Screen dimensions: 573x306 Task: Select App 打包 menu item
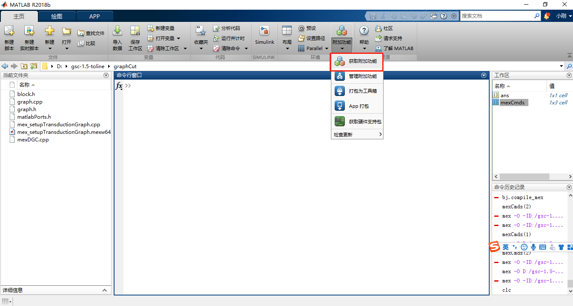(357, 106)
